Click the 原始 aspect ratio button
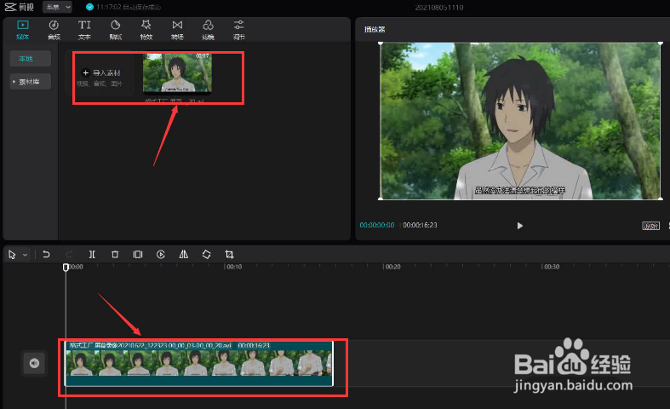The height and width of the screenshot is (409, 670). point(650,226)
